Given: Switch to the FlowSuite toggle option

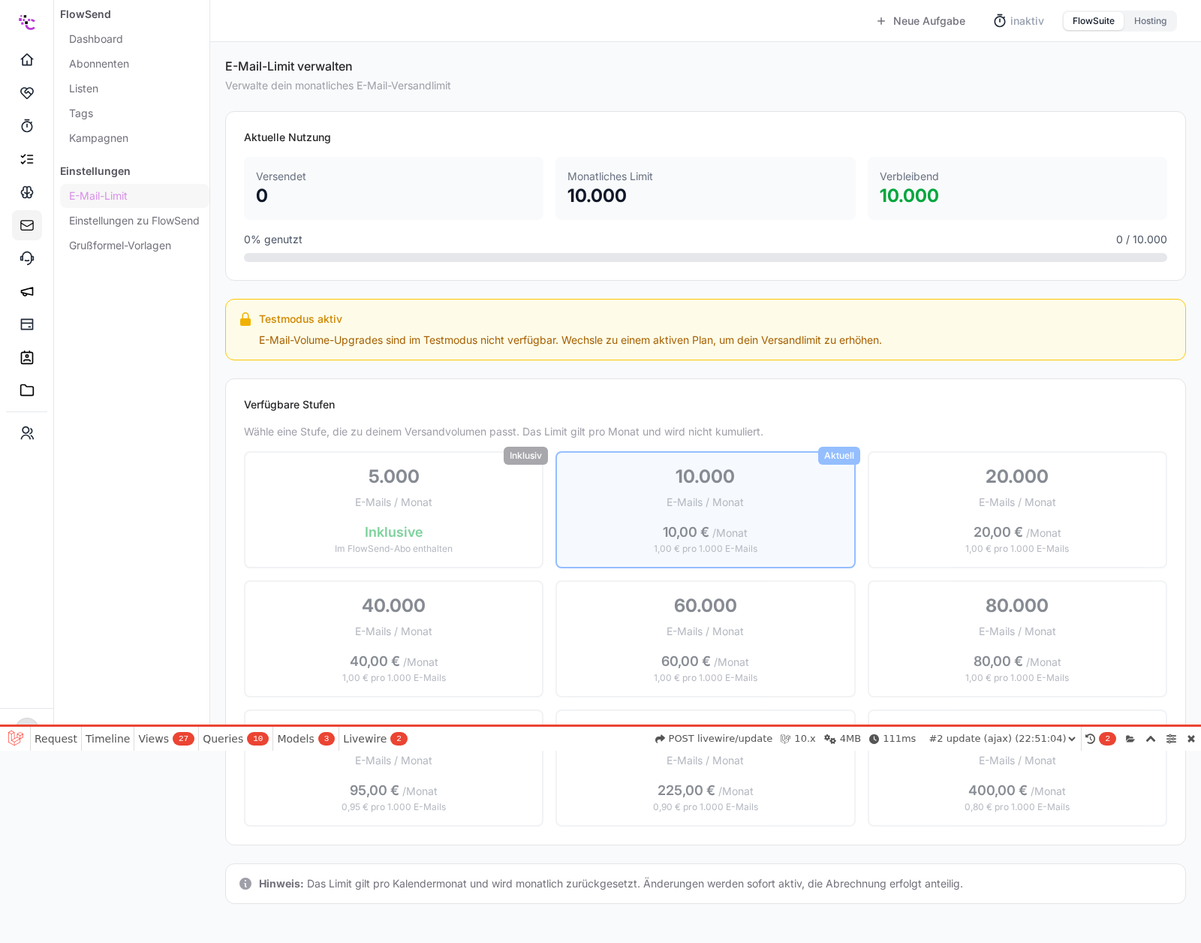Looking at the screenshot, I should [1093, 21].
